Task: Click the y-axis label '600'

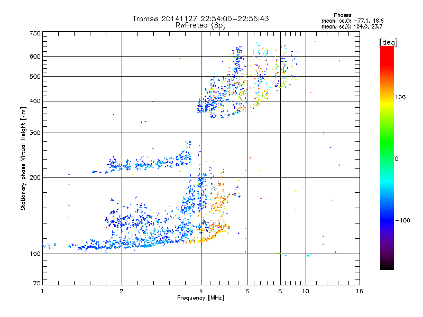Action: 35,57
